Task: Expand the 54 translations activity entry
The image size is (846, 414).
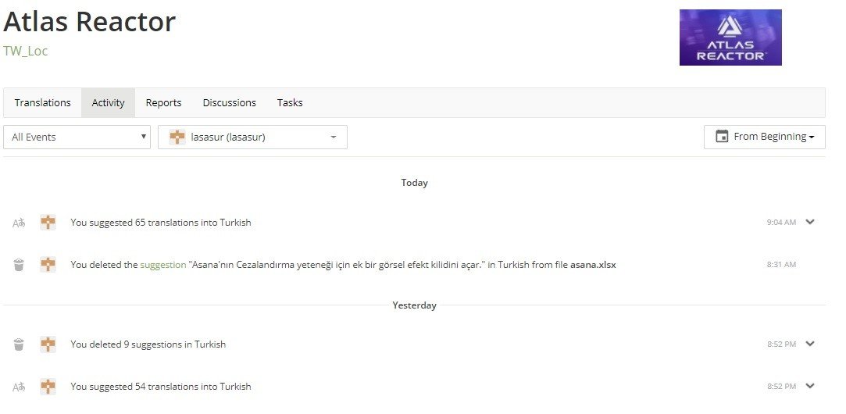Action: 810,386
